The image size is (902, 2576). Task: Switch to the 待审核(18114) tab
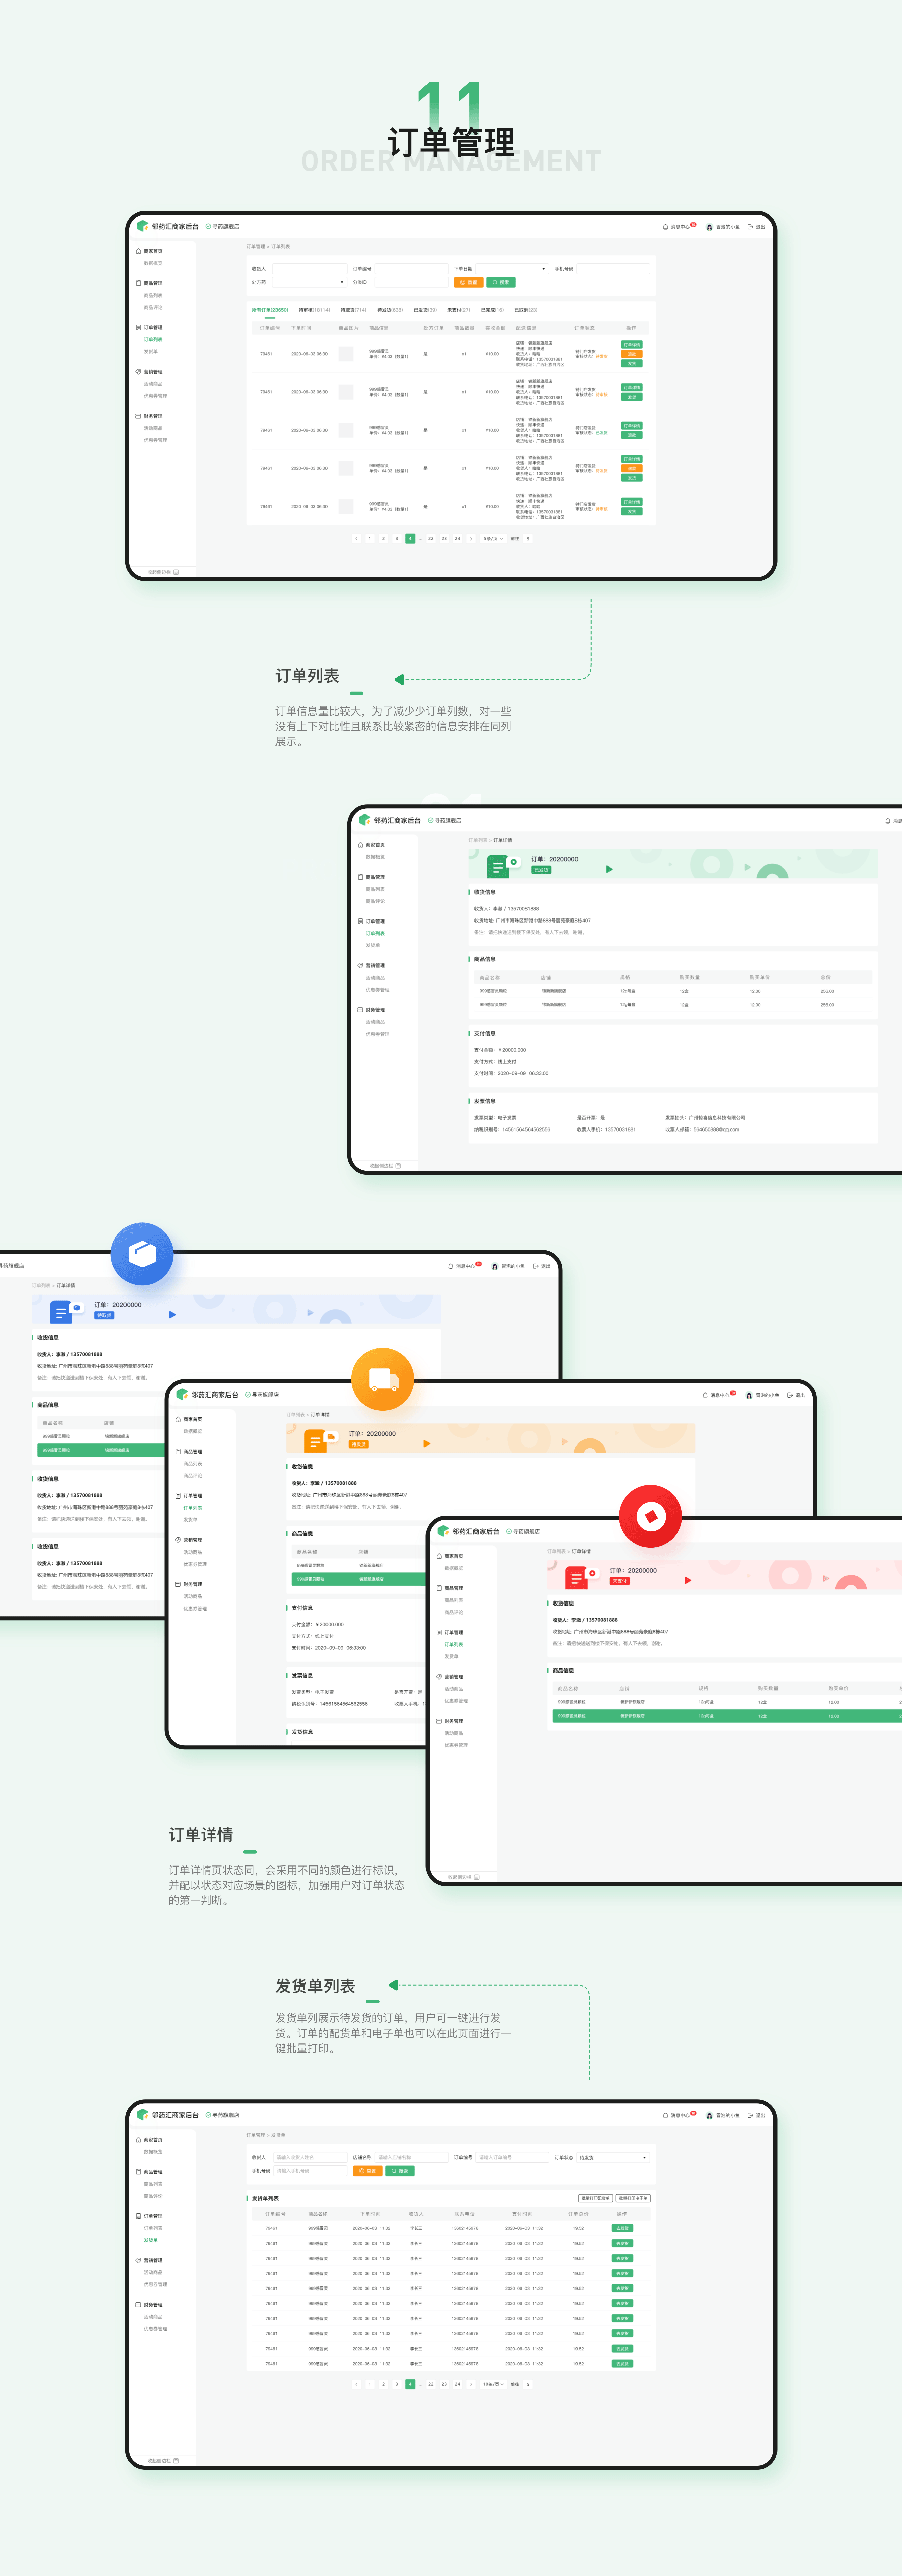point(314,310)
